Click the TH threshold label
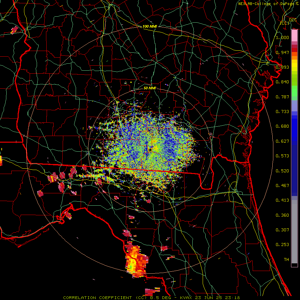 pos(286,260)
